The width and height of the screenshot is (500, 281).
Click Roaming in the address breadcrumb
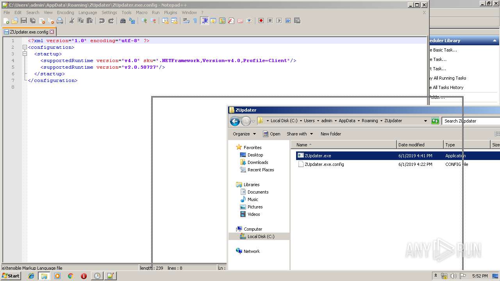coord(370,121)
